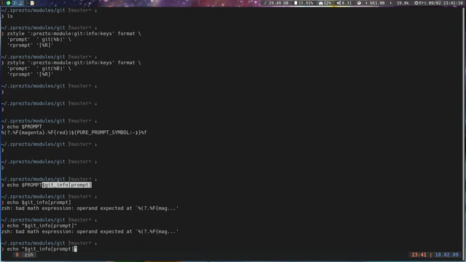Click the last command line with cursor

39,249
